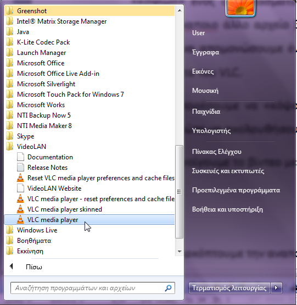297x305 pixels.
Task: Open Έγγραφα (Documents)
Action: [x=206, y=52]
